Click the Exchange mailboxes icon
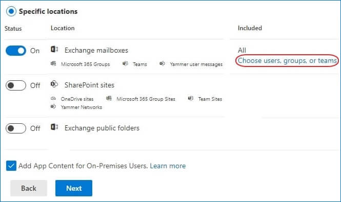Viewport: 341px width, 202px height. pos(54,49)
